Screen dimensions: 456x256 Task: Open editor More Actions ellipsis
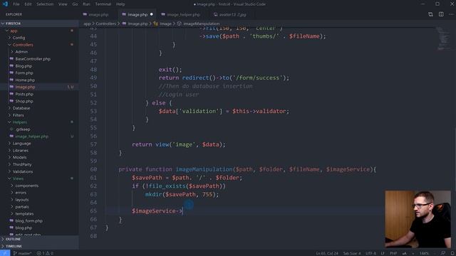[451, 14]
